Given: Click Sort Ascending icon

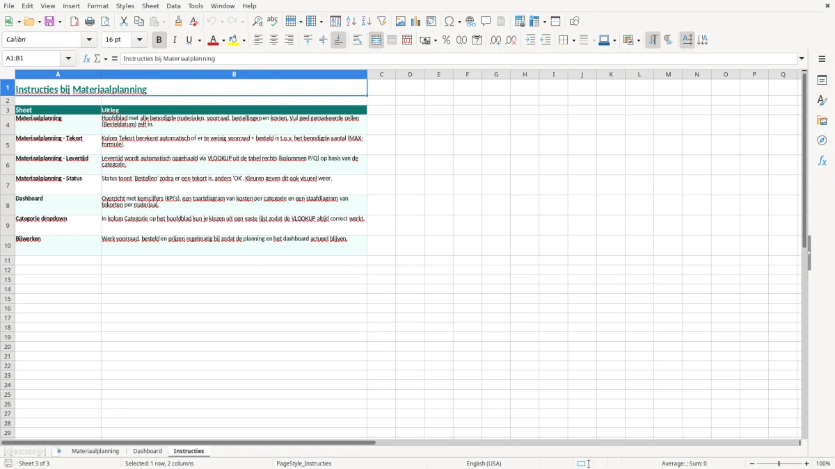Looking at the screenshot, I should tap(351, 22).
